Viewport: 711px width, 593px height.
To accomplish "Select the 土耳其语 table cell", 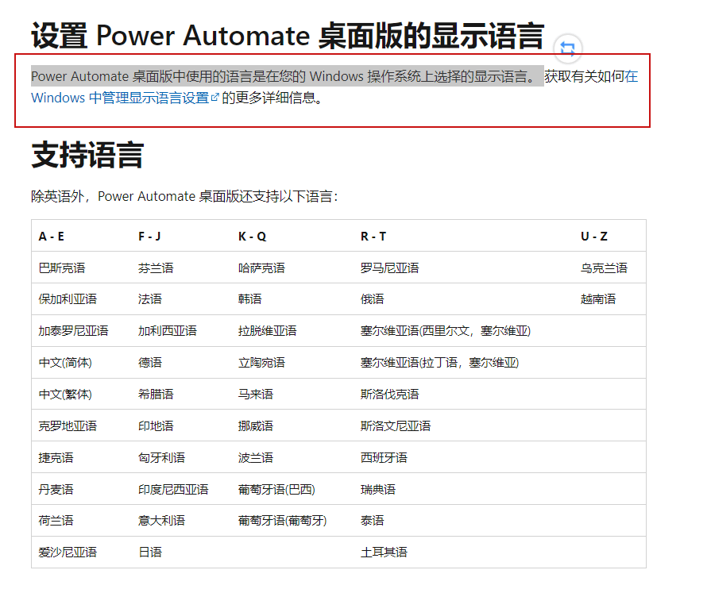I will 384,553.
